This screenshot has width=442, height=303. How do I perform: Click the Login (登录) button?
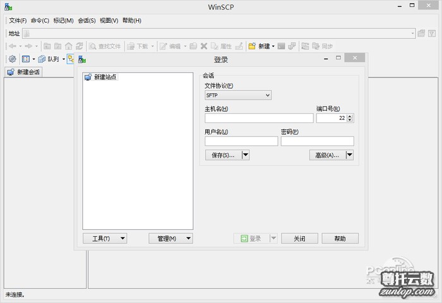coord(251,239)
